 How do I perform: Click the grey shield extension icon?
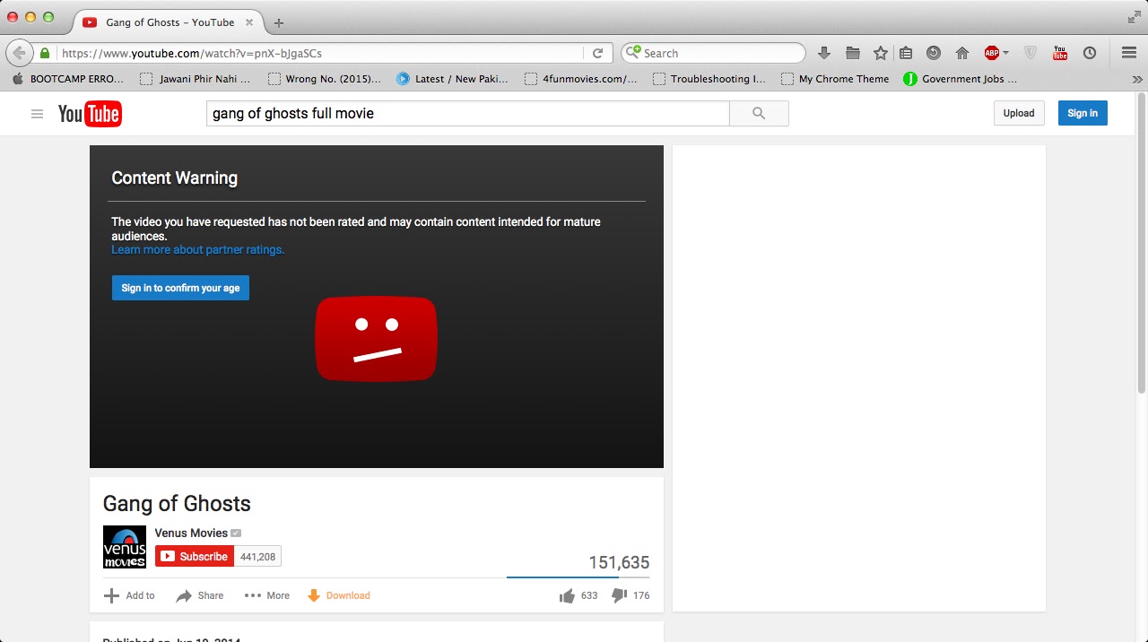pyautogui.click(x=1031, y=53)
